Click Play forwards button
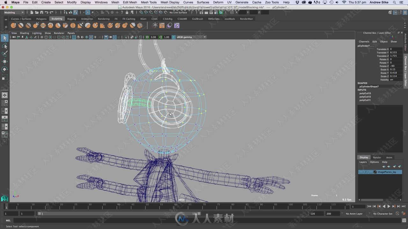408x229 pixels. click(x=389, y=206)
